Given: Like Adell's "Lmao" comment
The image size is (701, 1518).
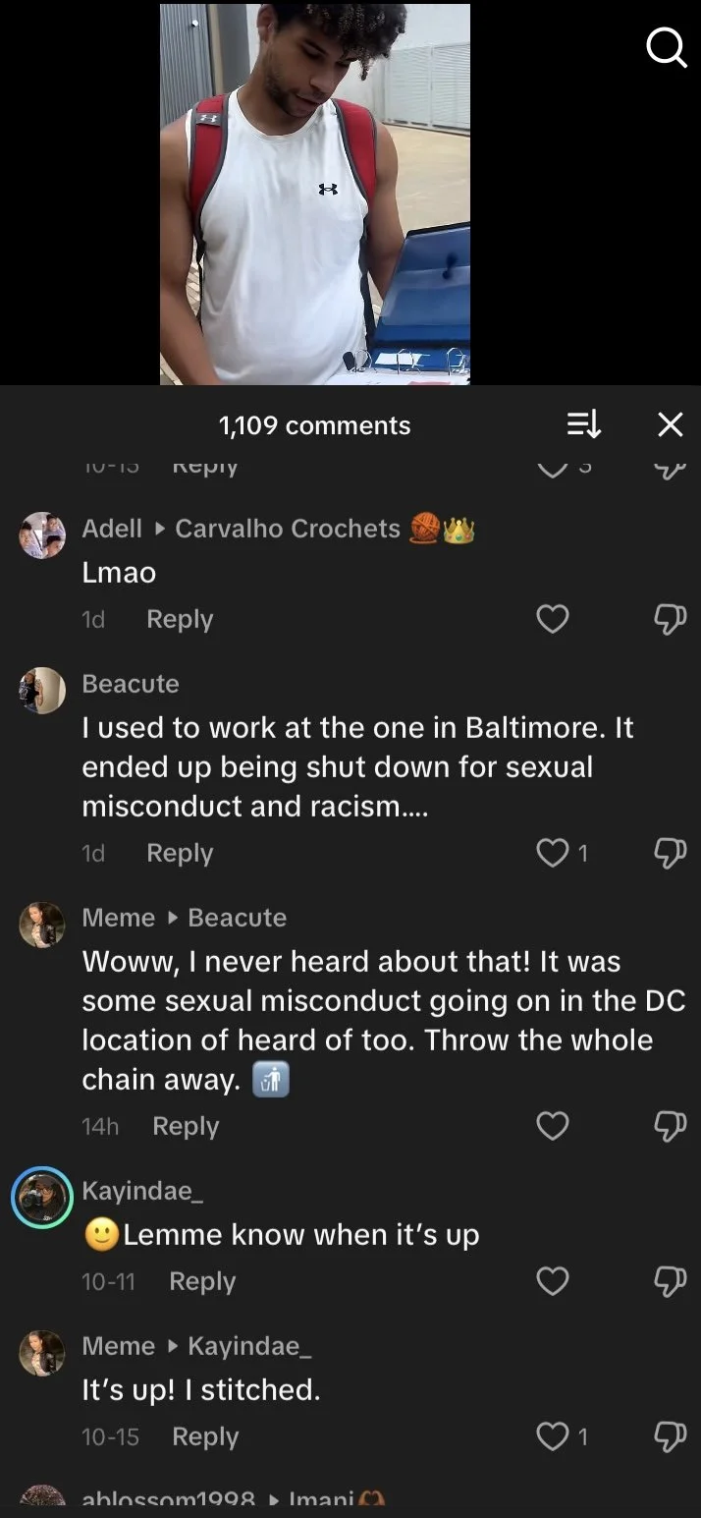Looking at the screenshot, I should click(553, 619).
